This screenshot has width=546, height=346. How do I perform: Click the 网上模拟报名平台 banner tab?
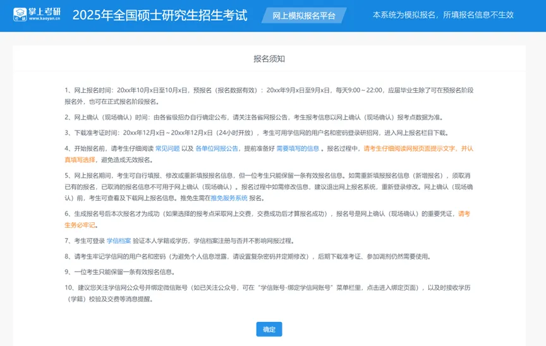click(x=303, y=16)
